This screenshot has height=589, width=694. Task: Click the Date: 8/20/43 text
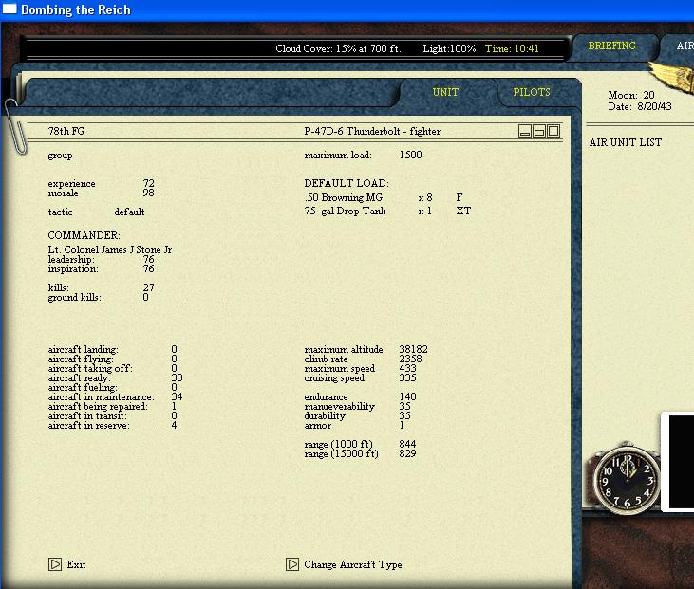(x=640, y=106)
